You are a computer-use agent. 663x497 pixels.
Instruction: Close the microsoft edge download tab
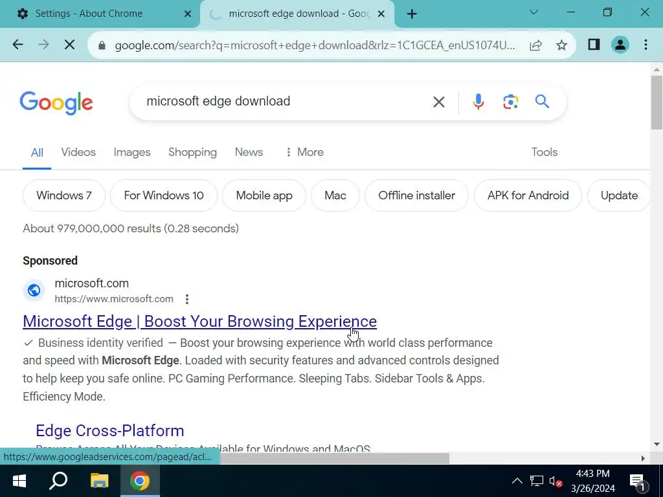click(381, 14)
